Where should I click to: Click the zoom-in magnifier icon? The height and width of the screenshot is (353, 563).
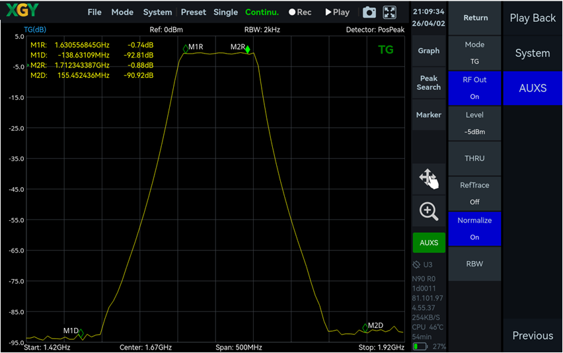coord(429,212)
